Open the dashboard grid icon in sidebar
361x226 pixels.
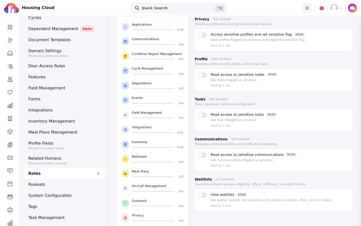[10, 27]
